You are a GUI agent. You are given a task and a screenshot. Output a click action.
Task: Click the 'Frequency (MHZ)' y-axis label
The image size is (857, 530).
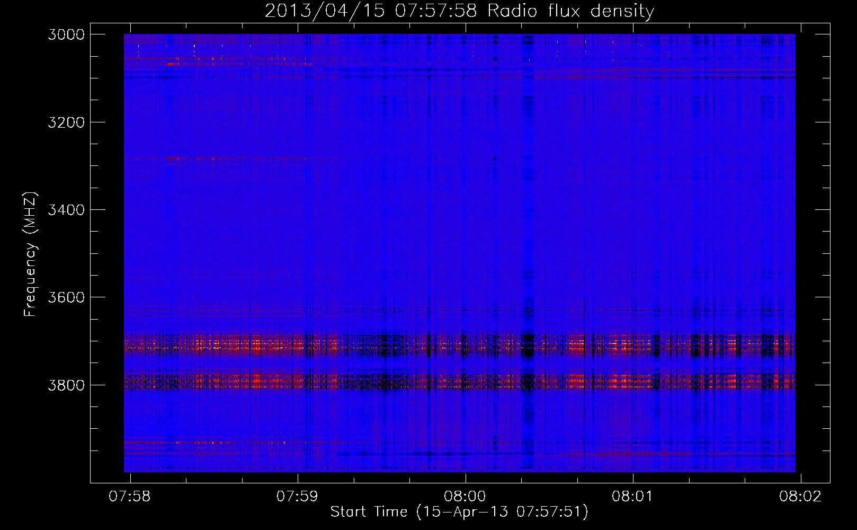30,254
